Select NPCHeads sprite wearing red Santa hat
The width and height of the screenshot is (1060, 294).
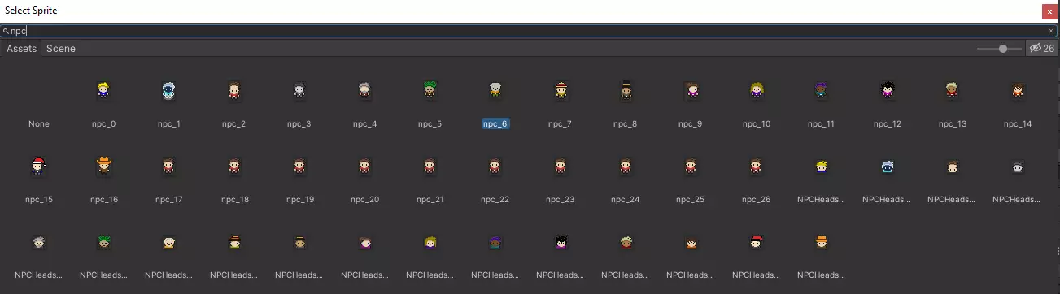[756, 242]
